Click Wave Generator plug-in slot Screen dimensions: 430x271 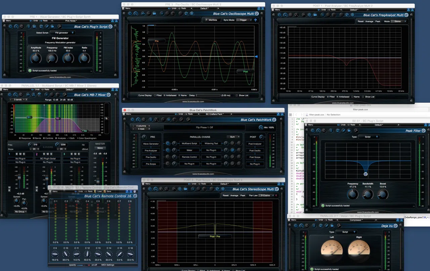point(151,144)
